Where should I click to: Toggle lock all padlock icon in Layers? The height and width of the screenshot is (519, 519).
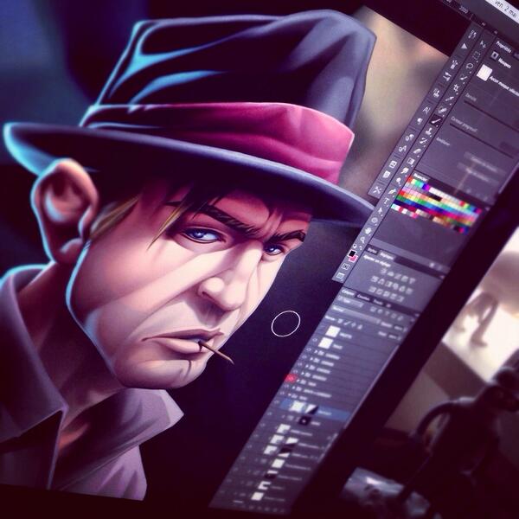pyautogui.click(x=360, y=327)
